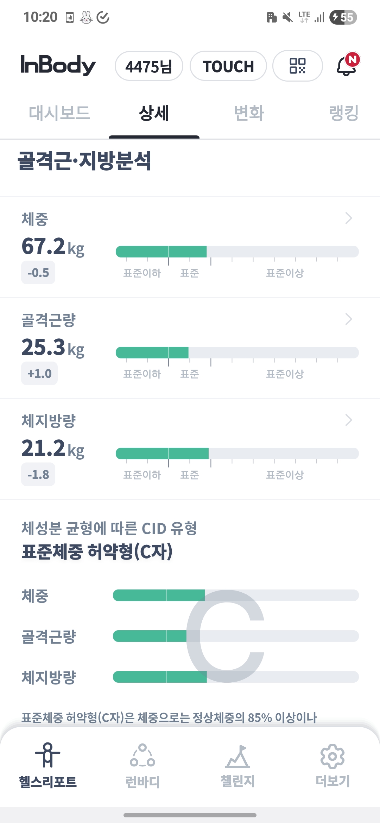380x823 pixels.
Task: Open the QR code scanner
Action: (297, 66)
